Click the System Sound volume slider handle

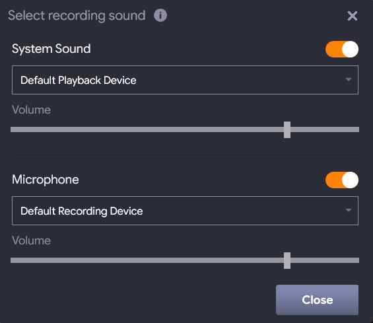point(287,129)
